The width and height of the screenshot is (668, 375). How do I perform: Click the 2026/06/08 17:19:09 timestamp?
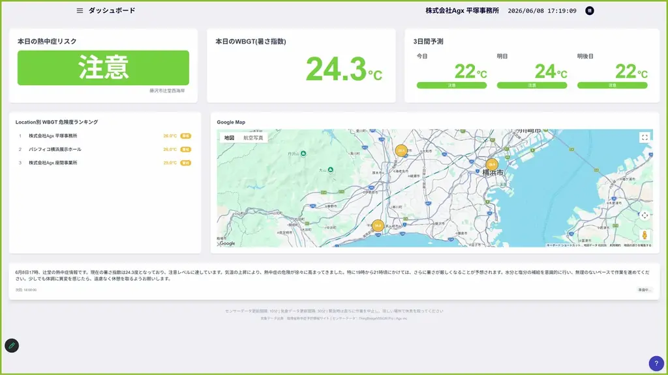[x=542, y=10]
